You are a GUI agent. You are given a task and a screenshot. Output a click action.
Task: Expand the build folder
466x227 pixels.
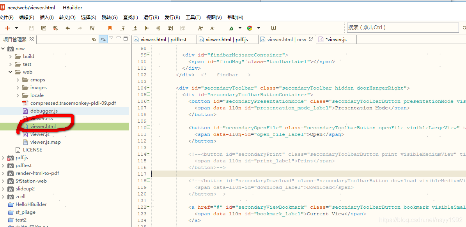[x=11, y=56]
